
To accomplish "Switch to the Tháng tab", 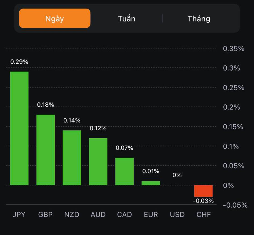I will (x=199, y=19).
